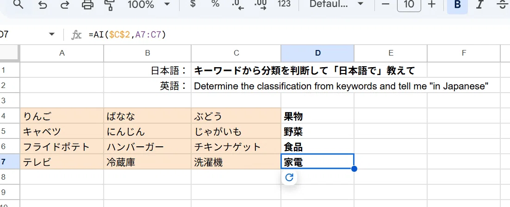Activate the paint format tool
The image size is (510, 207).
(x=110, y=4)
